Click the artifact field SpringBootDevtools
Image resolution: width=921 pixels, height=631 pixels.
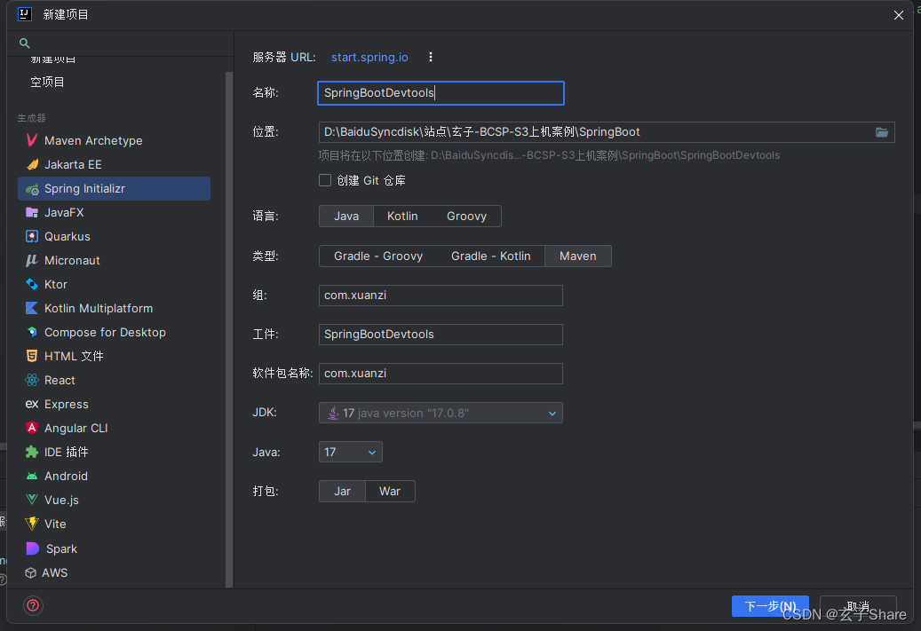point(441,335)
